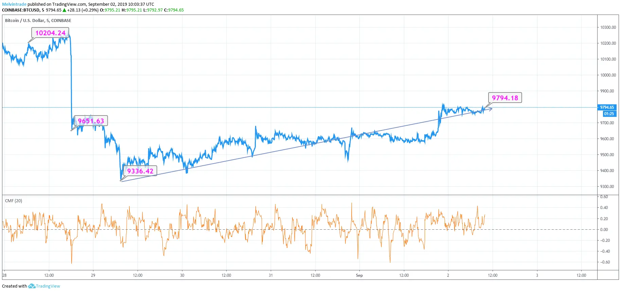Select the 9794.18 price callout label
The width and height of the screenshot is (621, 292).
(505, 98)
